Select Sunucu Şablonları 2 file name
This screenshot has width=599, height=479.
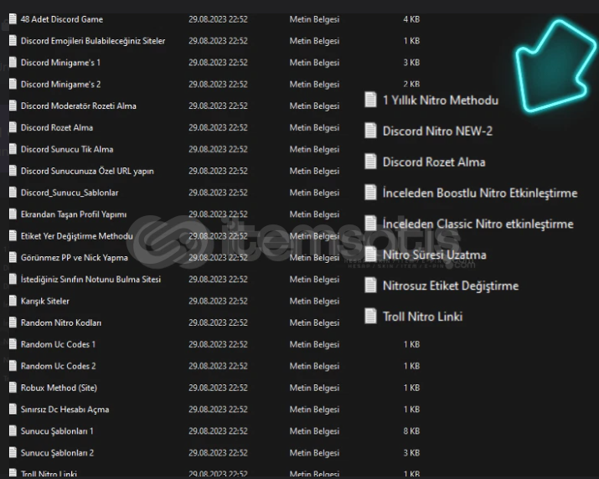point(57,453)
